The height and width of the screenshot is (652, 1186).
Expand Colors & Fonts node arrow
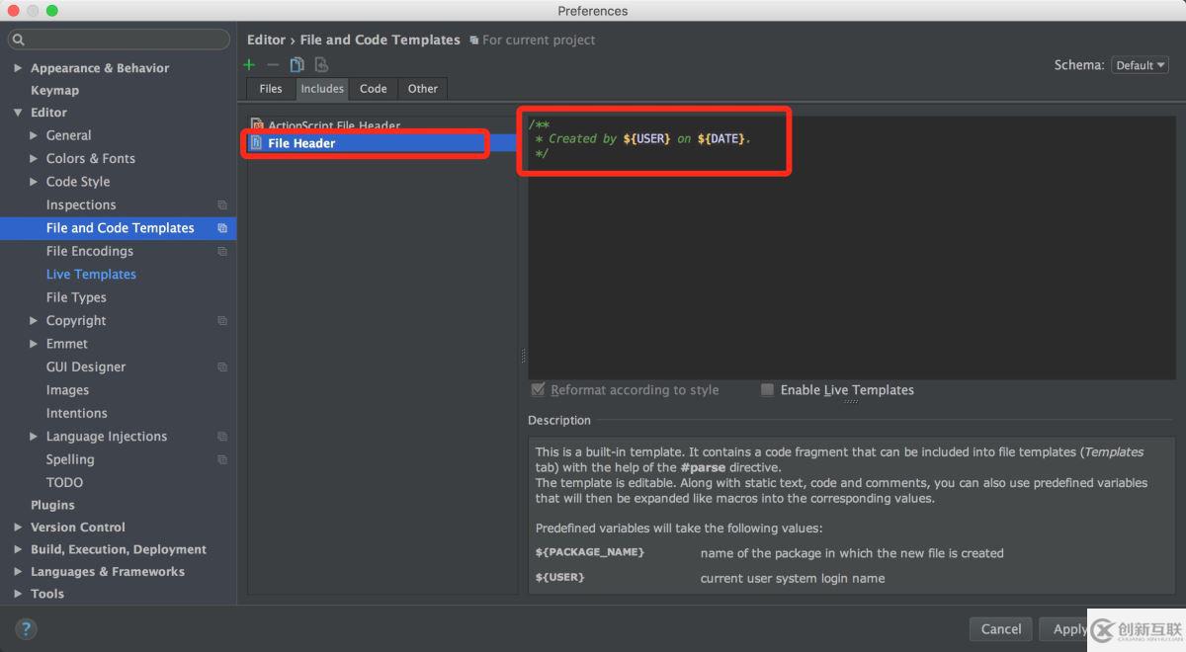(34, 158)
